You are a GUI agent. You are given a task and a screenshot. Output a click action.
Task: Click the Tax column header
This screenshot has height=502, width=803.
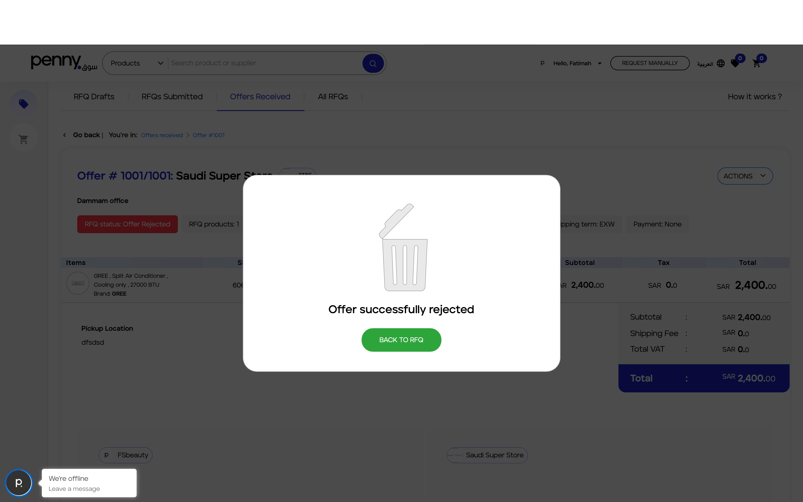pyautogui.click(x=664, y=263)
